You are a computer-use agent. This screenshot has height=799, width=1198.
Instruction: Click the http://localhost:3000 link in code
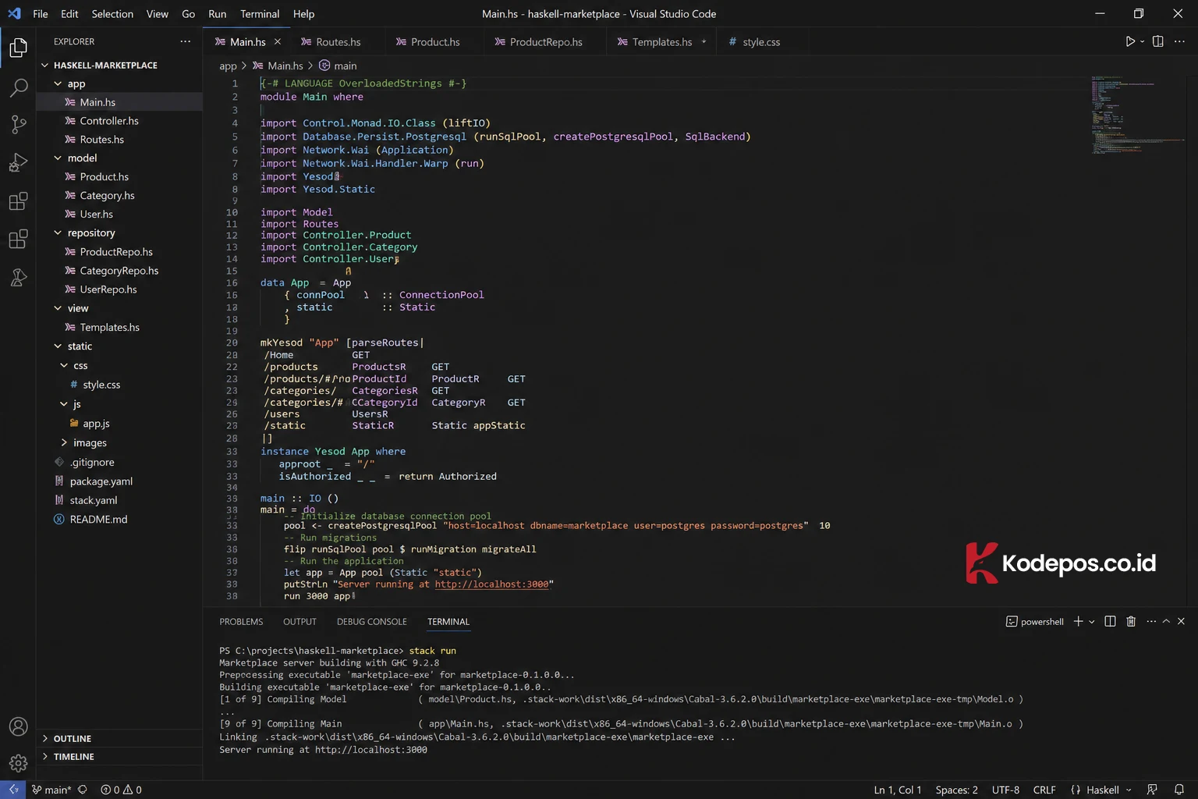coord(491,584)
